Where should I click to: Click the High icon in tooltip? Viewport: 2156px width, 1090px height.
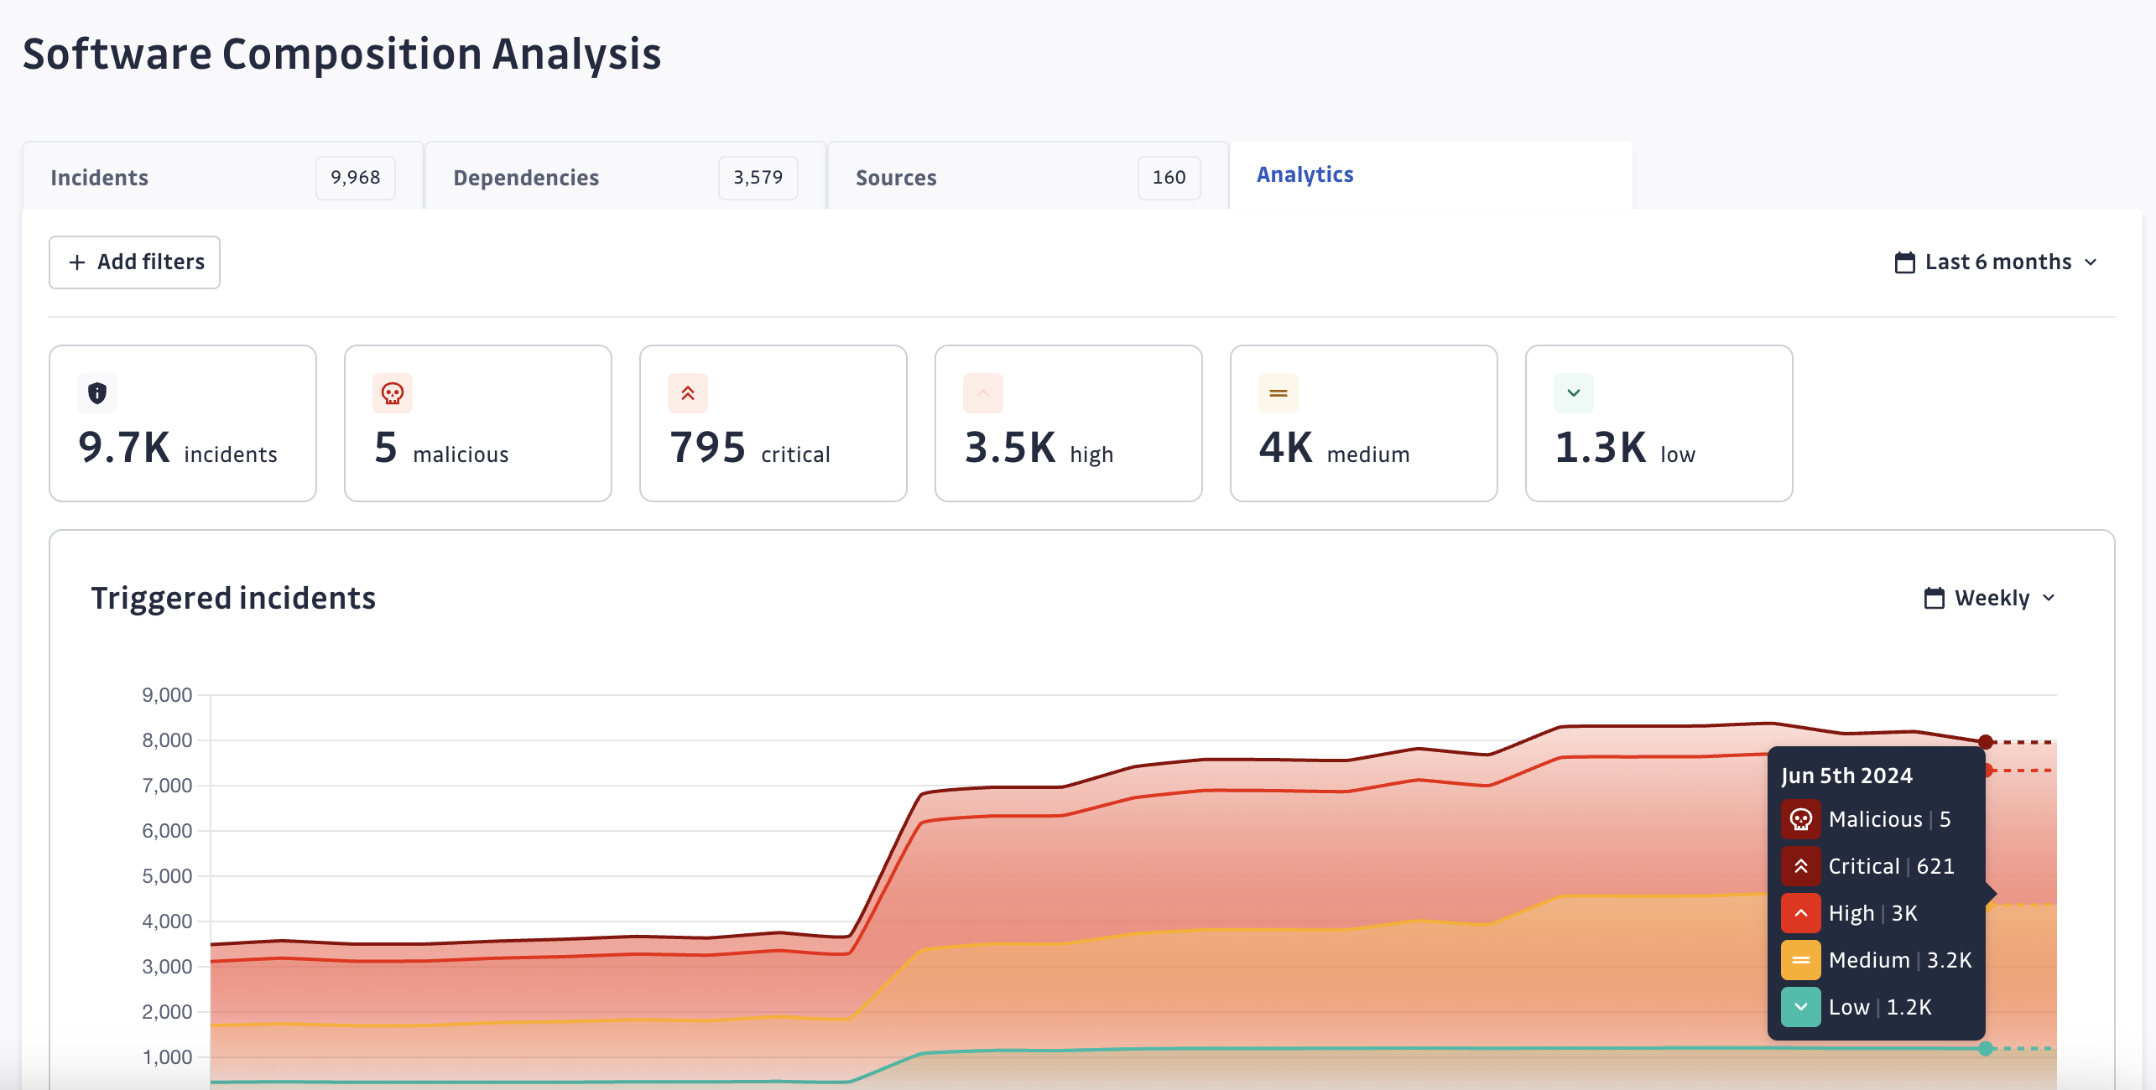1801,913
